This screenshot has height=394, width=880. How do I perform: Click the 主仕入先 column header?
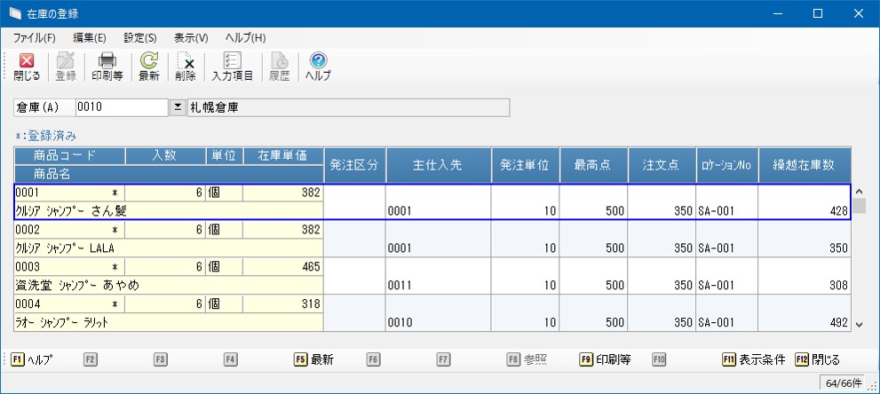(439, 165)
